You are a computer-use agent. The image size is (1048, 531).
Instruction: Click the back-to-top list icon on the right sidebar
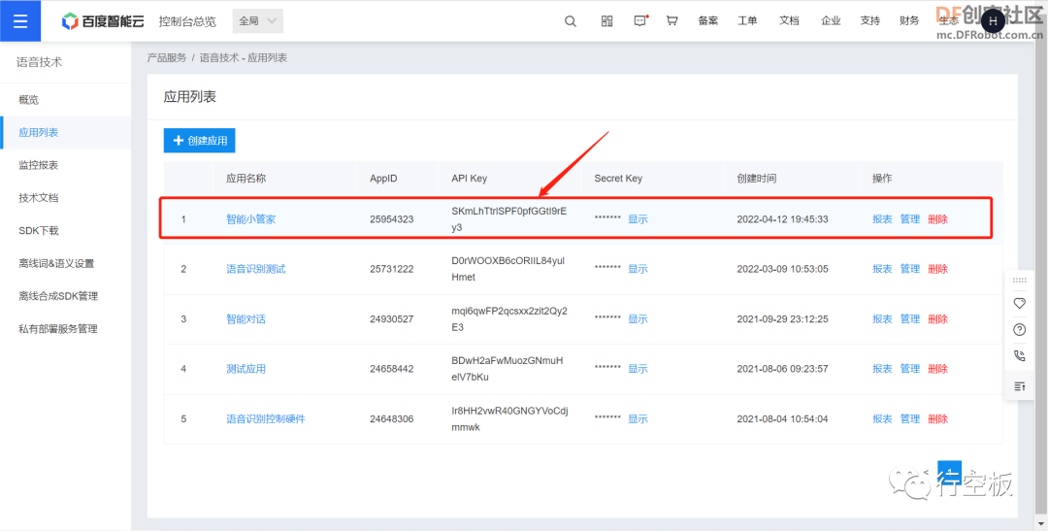pos(1019,386)
